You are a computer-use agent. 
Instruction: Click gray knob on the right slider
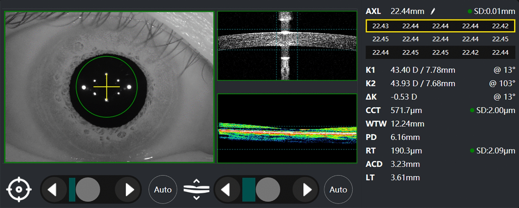click(x=268, y=190)
